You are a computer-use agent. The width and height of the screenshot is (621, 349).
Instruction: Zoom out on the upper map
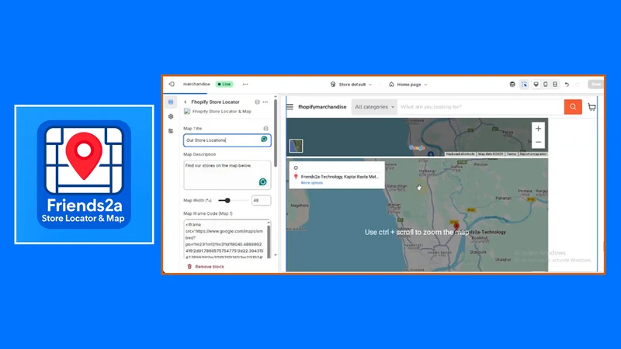538,142
